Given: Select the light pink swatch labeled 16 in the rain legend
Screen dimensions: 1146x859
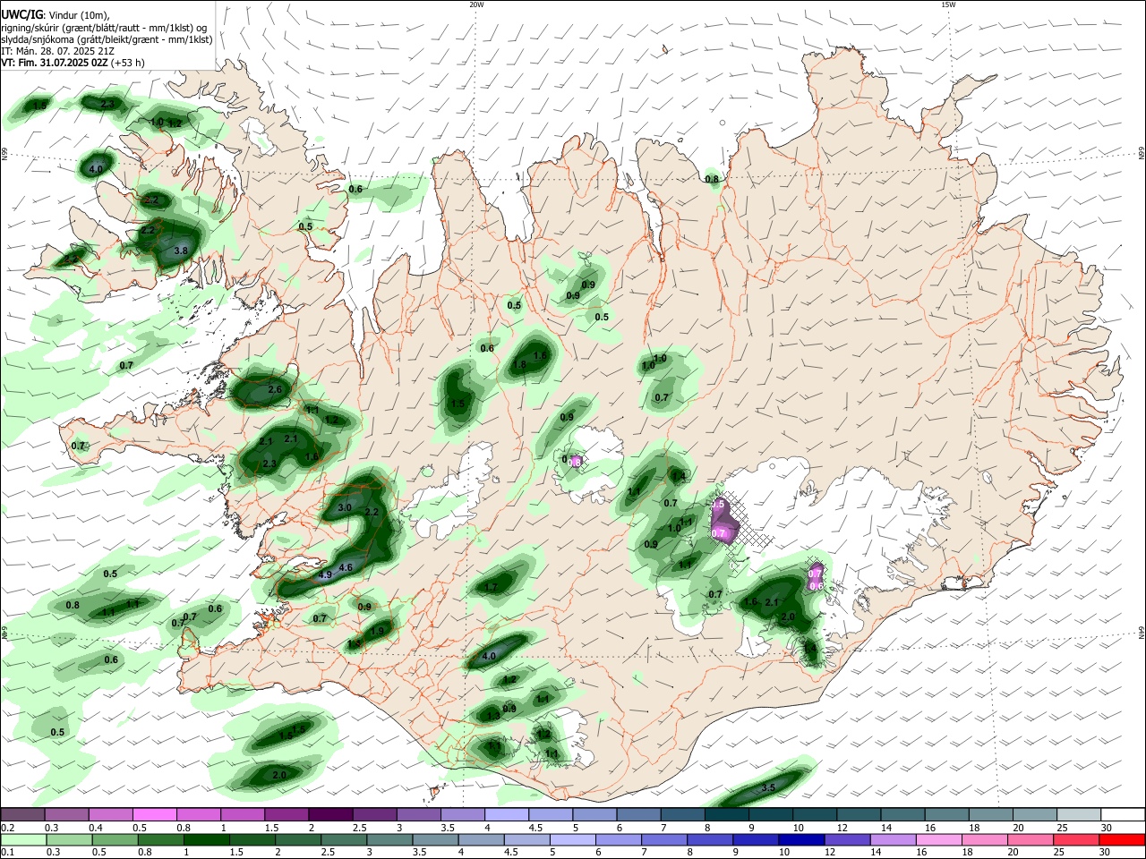Looking at the screenshot, I should point(937,840).
